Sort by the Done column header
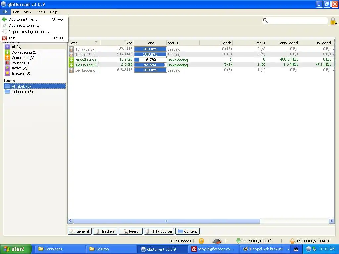 (150, 43)
